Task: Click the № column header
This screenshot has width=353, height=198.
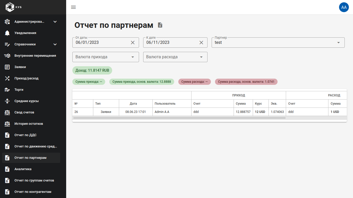Action: point(83,104)
